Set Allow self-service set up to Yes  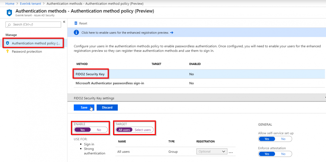[x=267, y=139]
